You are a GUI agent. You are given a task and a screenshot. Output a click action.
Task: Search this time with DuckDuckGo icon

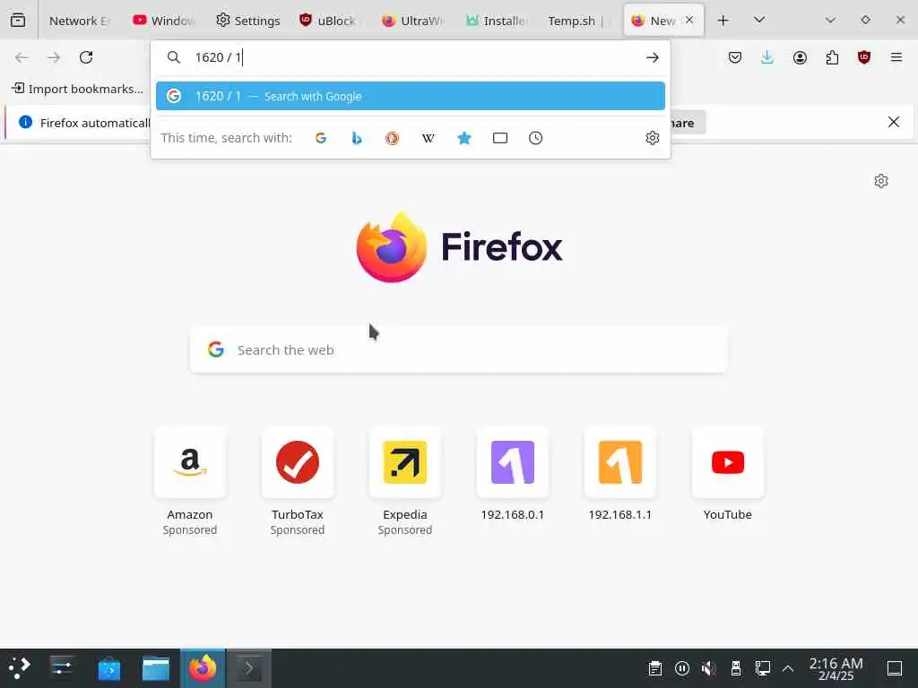tap(393, 138)
